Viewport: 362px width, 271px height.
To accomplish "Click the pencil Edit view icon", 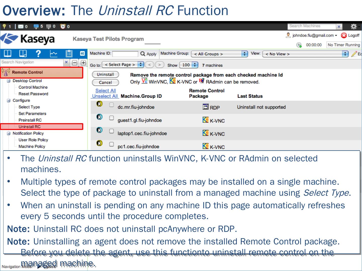I will coord(354,54).
